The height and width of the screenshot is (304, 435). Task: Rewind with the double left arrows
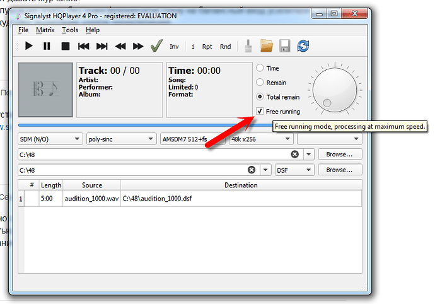click(x=120, y=46)
